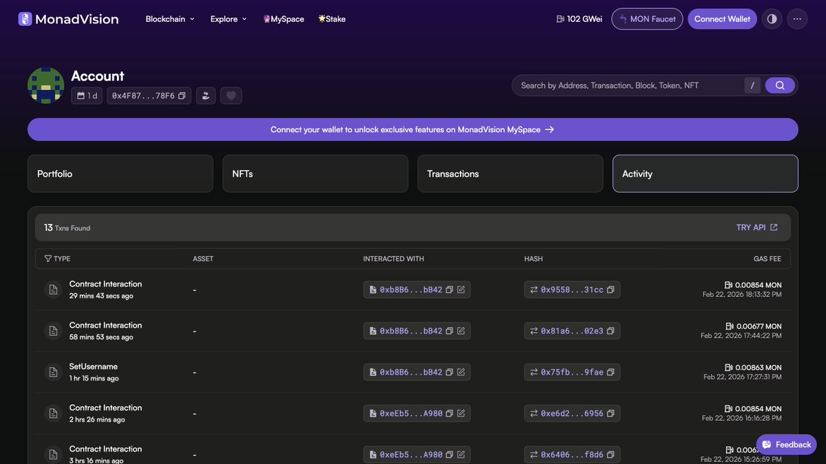Open the Blockchain dropdown menu

click(x=170, y=19)
